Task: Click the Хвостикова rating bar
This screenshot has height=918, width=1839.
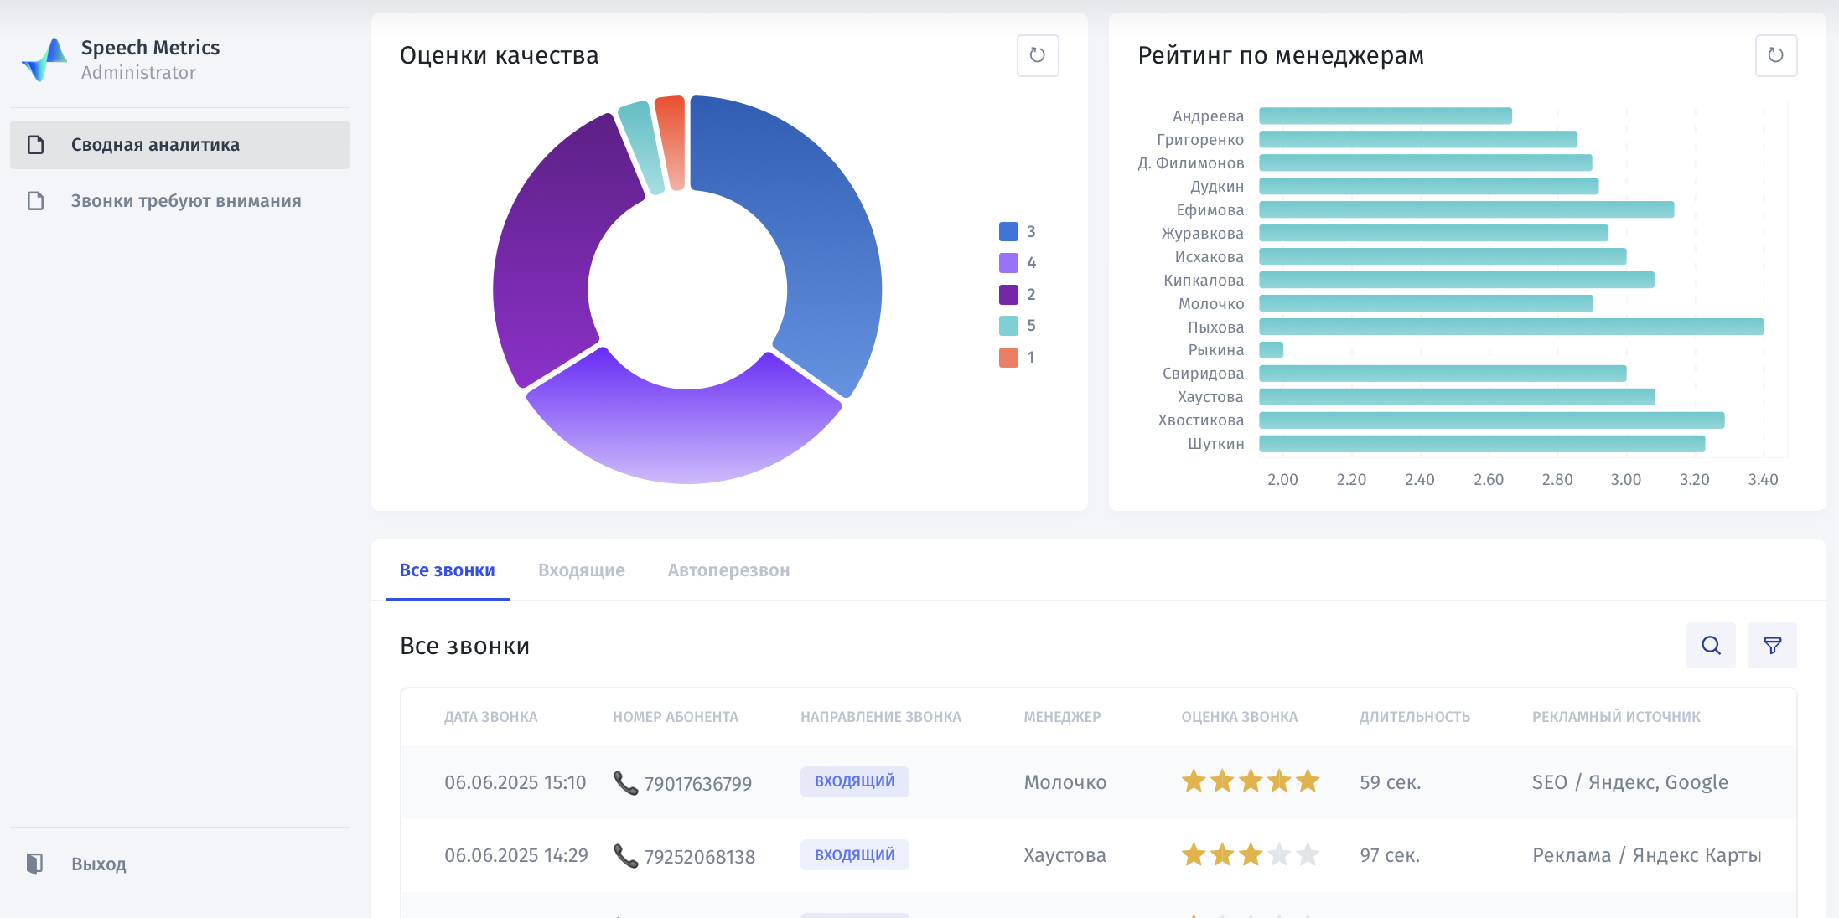Action: click(1492, 420)
